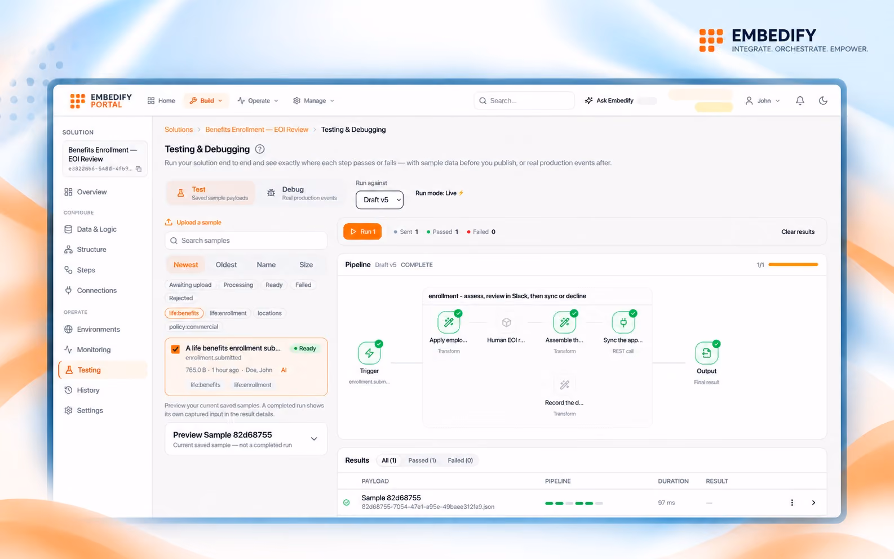Open Solutions breadcrumb link
Screen dimensions: 894x559
179,130
